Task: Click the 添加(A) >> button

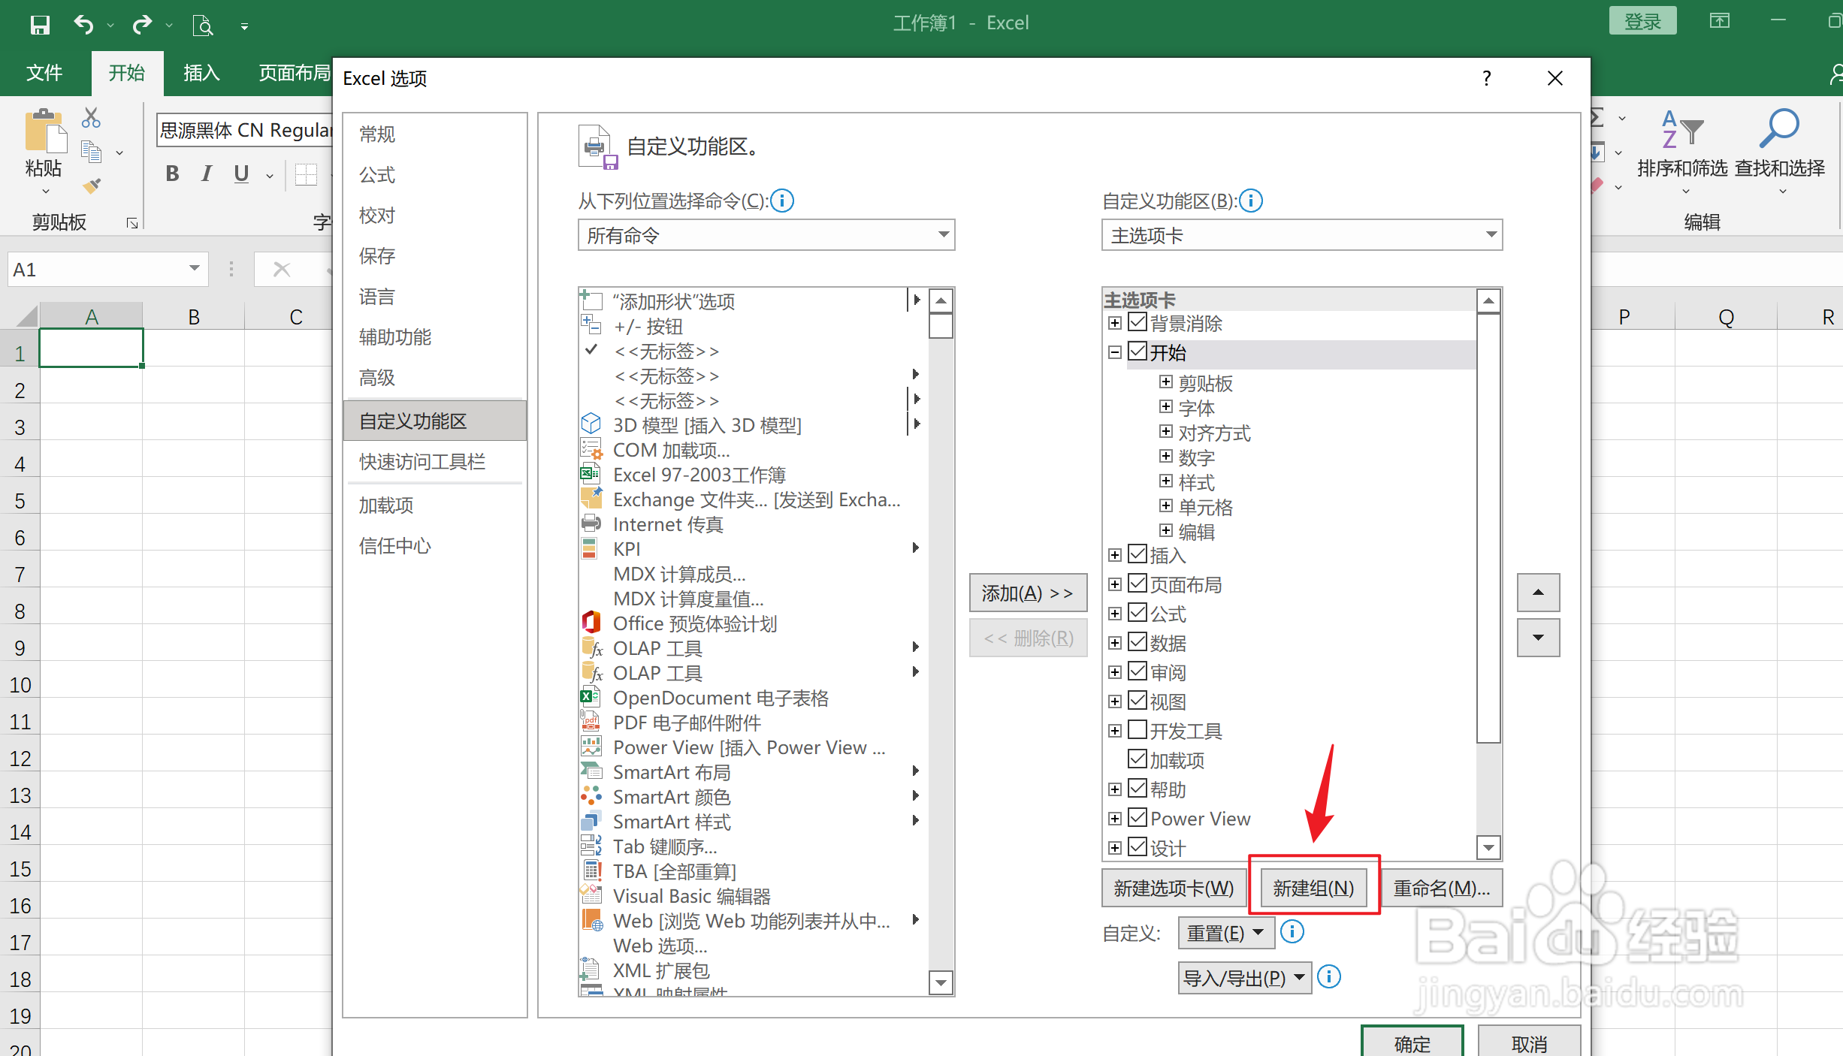Action: (1028, 593)
